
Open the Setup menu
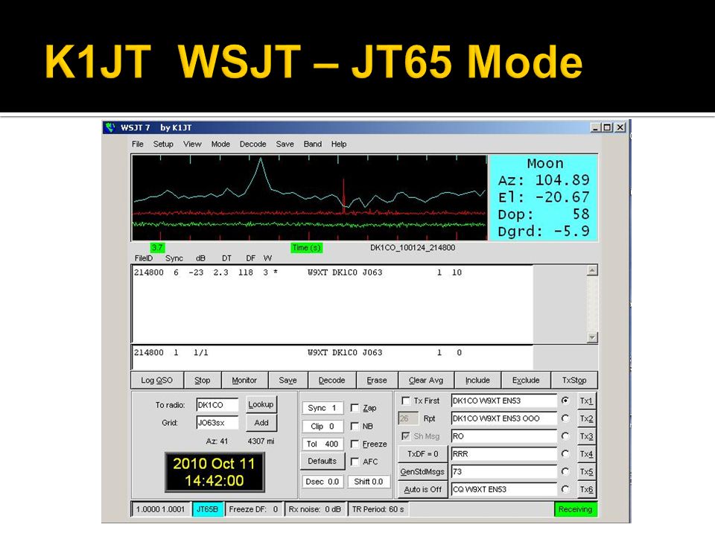pos(163,144)
